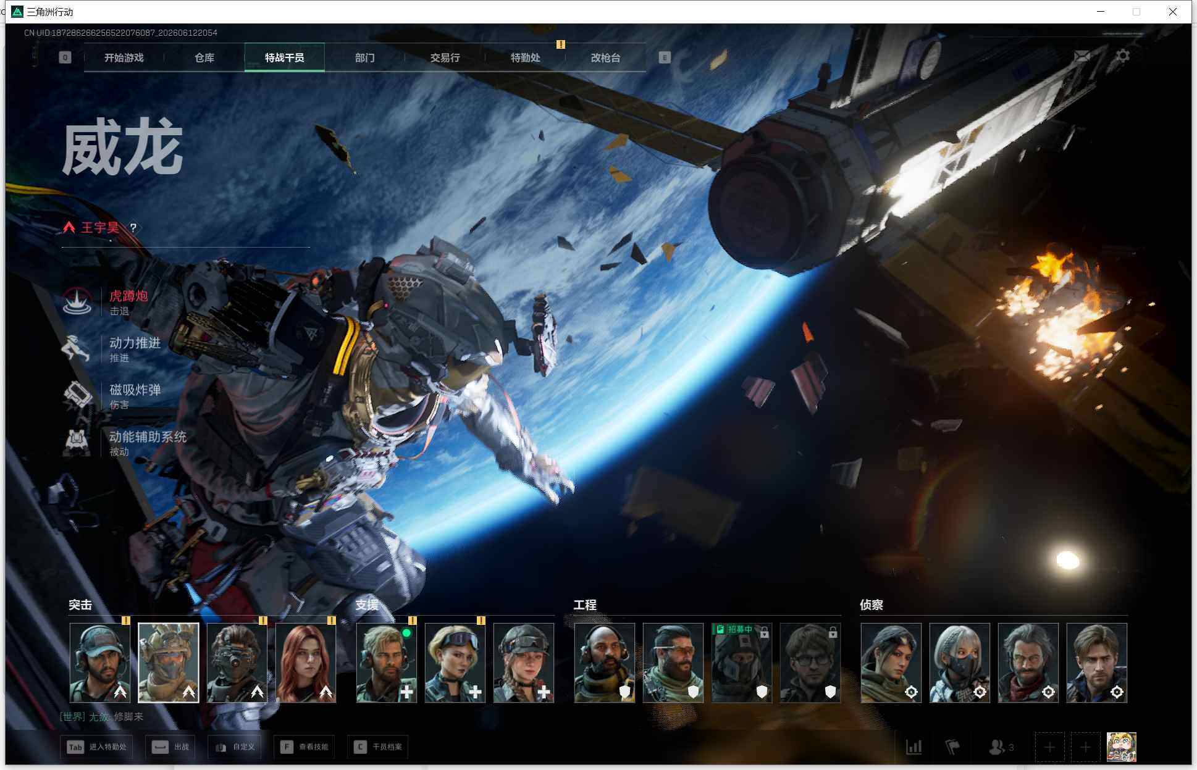This screenshot has width=1197, height=770.
Task: Click the 侦察 category heading
Action: pyautogui.click(x=871, y=605)
